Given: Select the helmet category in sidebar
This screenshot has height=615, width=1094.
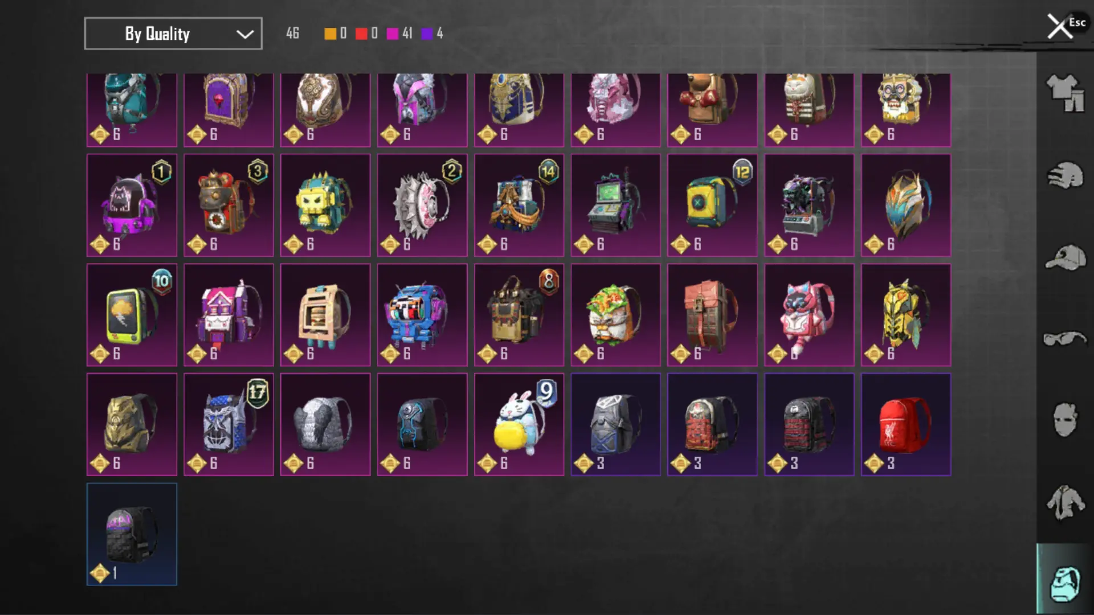Looking at the screenshot, I should tap(1064, 175).
